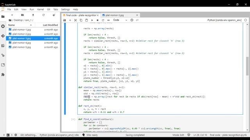Viewport: 250px width, 140px height.
Task: Open the File menu
Action: pos(9,9)
